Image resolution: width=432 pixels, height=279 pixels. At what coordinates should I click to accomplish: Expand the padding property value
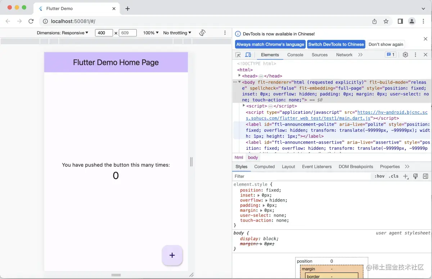(264, 205)
